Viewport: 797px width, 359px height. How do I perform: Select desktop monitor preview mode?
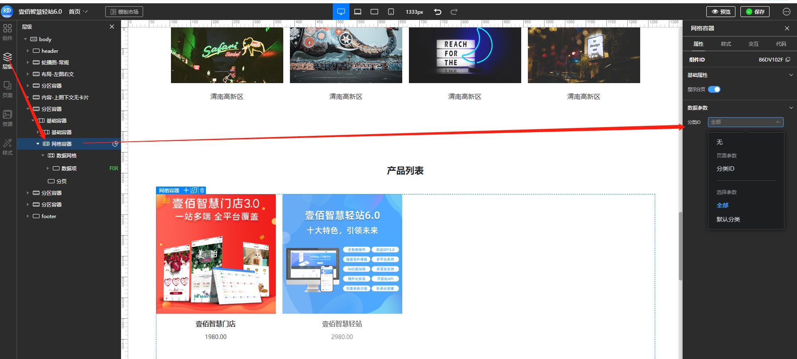point(341,12)
